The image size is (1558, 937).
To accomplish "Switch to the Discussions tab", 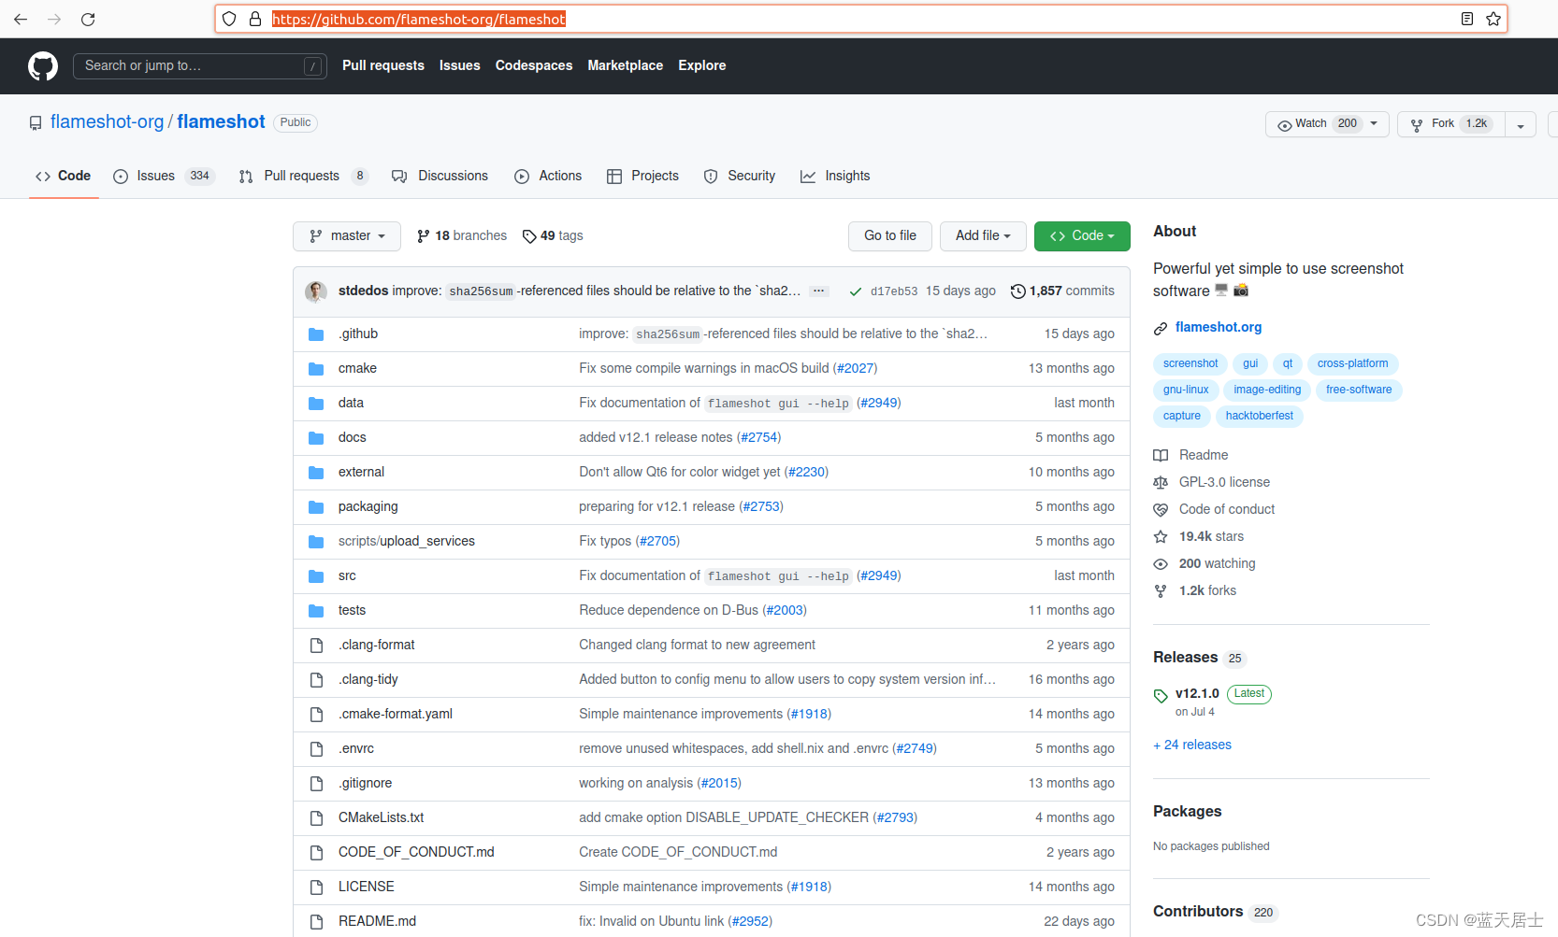I will 440,177.
